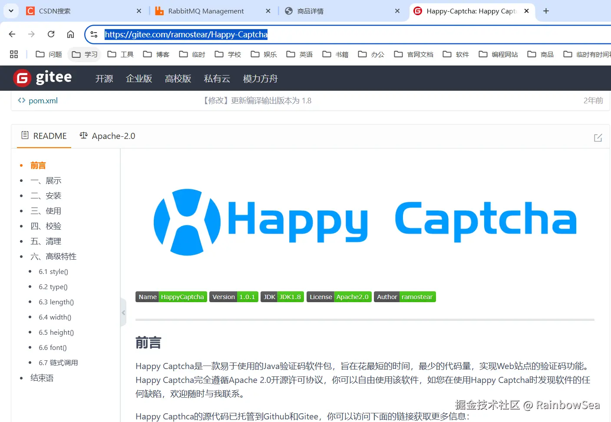Open the 临时有时间 bookmark folder

click(x=587, y=54)
